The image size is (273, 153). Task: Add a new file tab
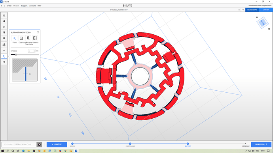(243, 10)
